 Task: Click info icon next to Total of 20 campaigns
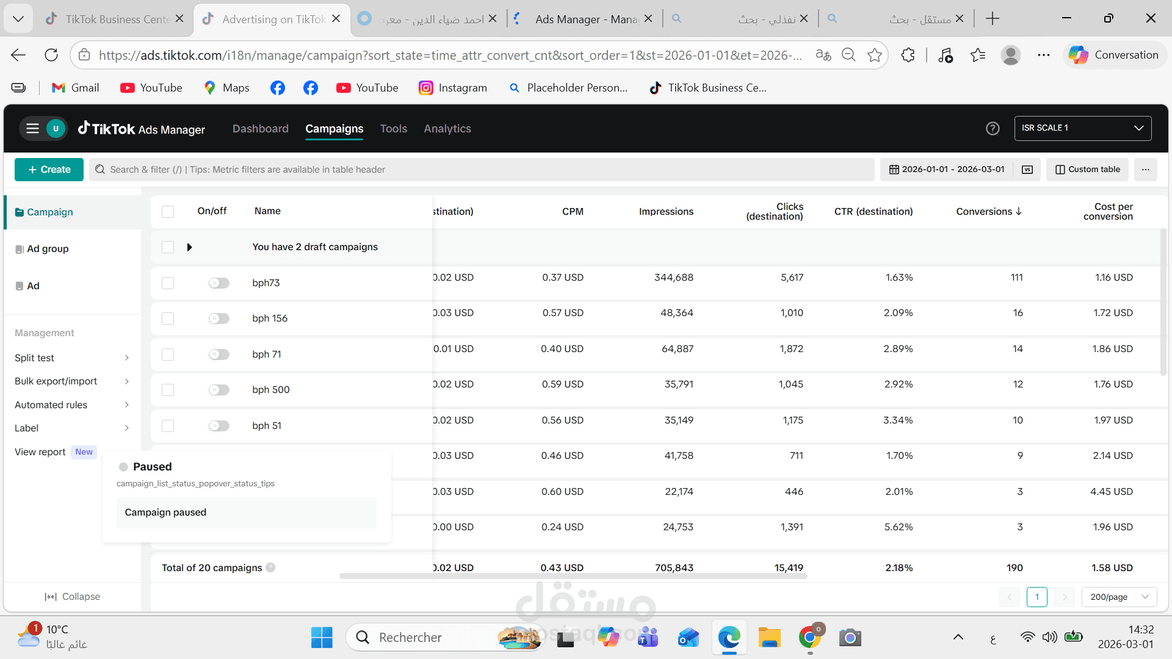[270, 567]
